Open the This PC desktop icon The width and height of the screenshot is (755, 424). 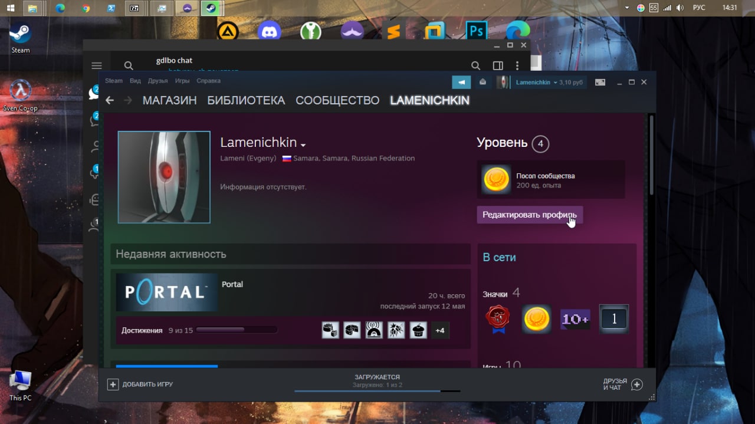click(20, 384)
